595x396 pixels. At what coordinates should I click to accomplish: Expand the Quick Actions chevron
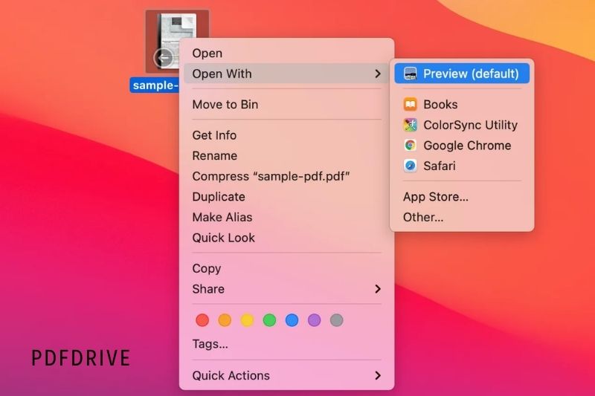(378, 375)
